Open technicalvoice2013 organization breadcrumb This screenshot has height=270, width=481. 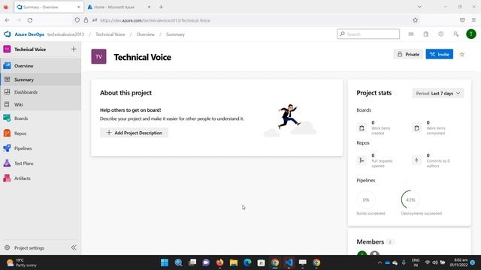point(65,34)
